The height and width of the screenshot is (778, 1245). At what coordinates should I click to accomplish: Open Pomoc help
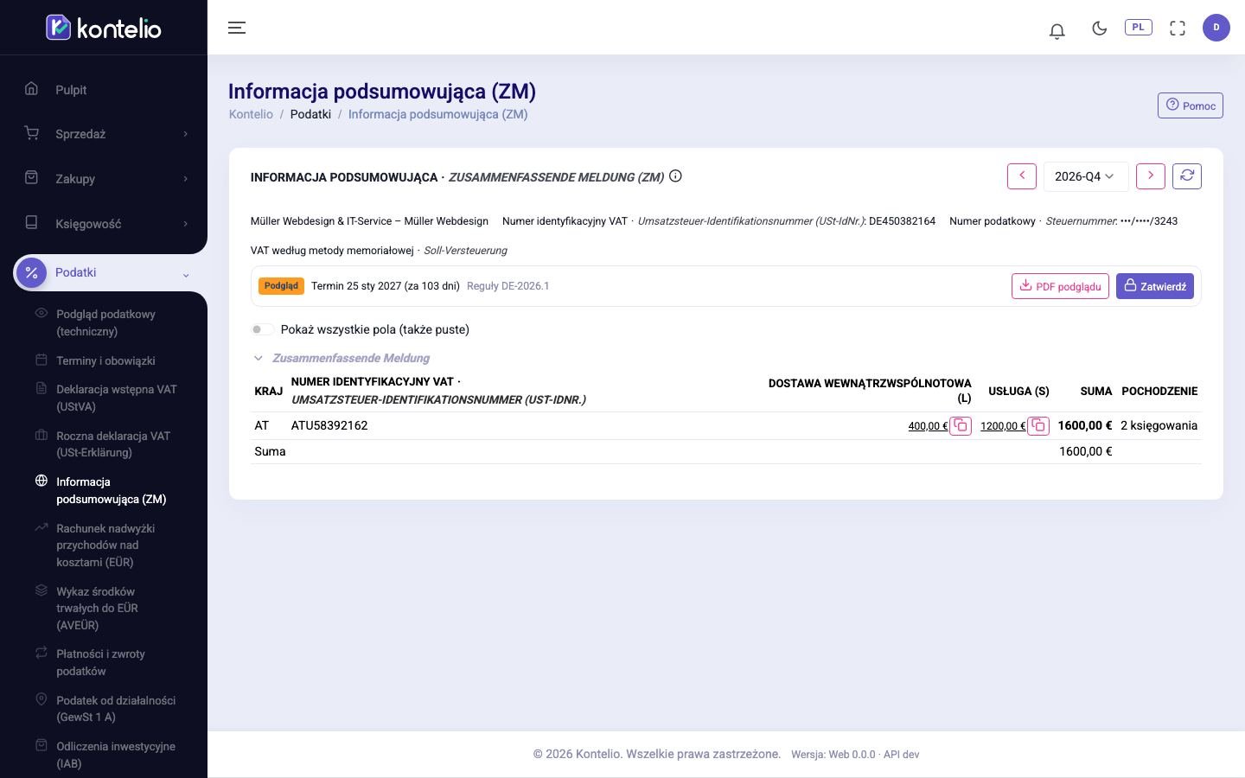point(1191,105)
